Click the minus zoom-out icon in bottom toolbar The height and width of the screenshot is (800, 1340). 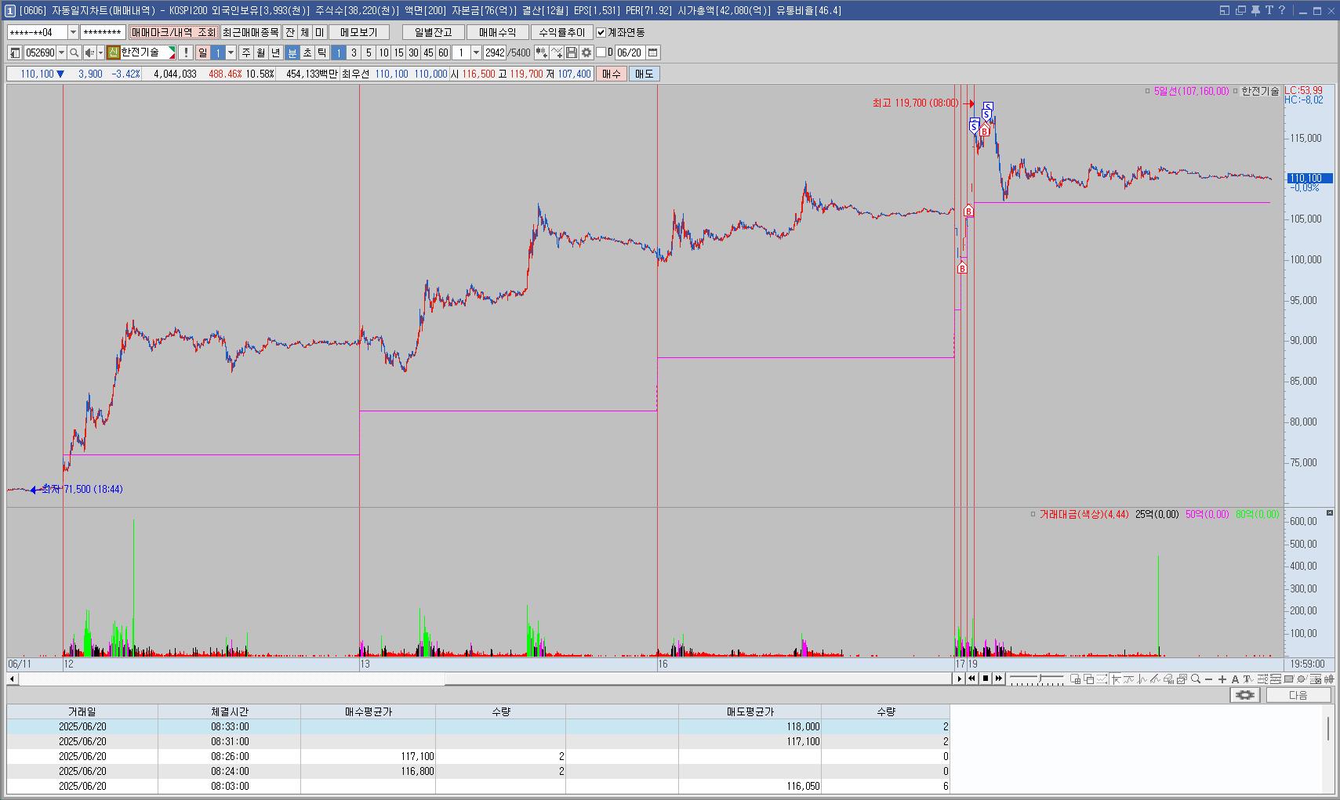point(1208,679)
